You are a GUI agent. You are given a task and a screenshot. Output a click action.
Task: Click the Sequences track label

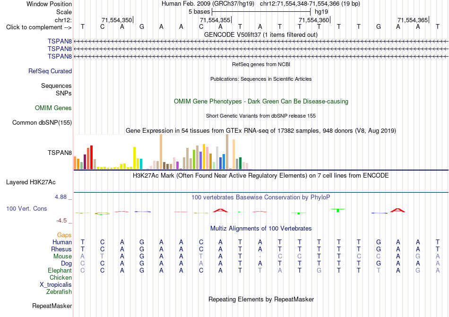point(56,86)
